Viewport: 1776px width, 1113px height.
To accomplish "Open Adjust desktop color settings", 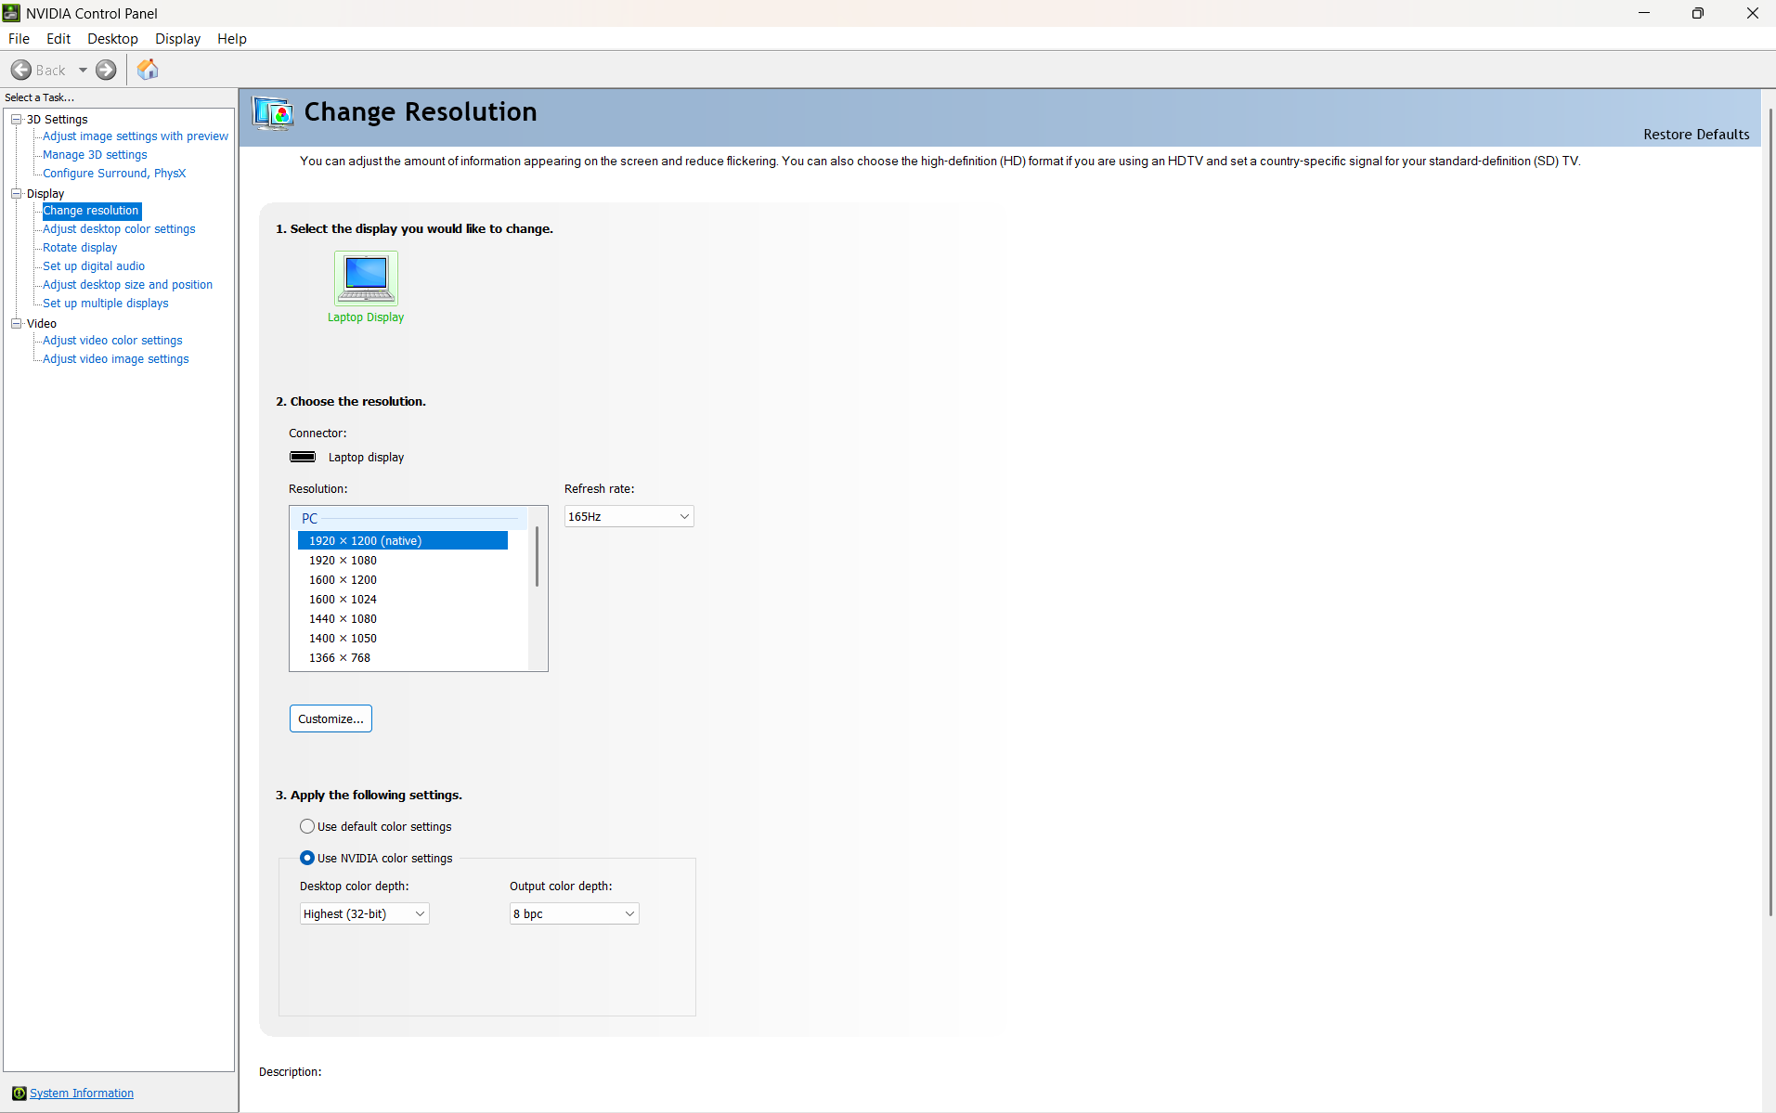I will [119, 229].
